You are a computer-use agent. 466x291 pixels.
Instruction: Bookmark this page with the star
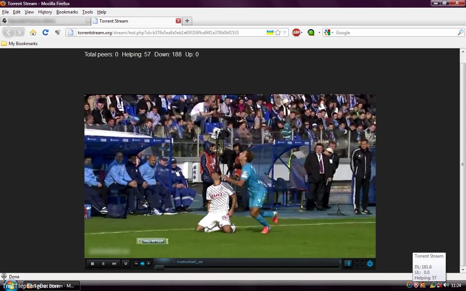278,32
